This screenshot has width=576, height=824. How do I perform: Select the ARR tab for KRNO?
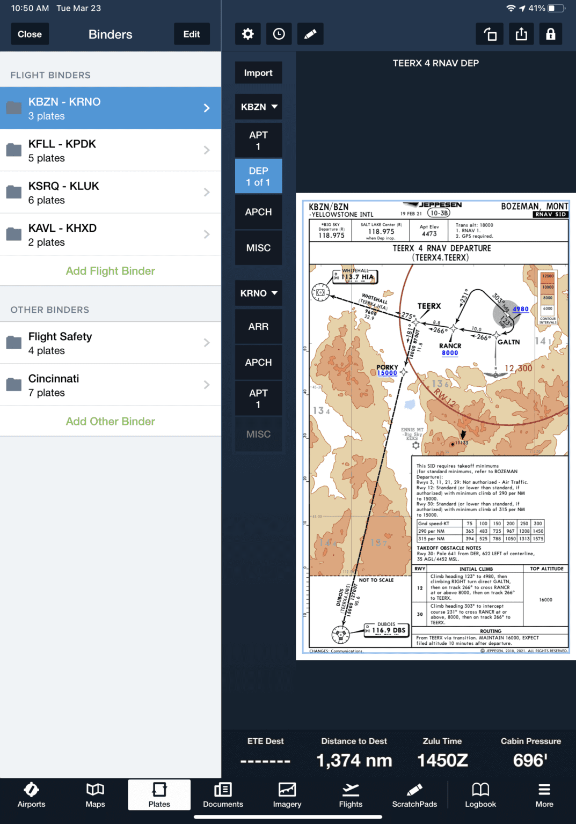tap(258, 326)
